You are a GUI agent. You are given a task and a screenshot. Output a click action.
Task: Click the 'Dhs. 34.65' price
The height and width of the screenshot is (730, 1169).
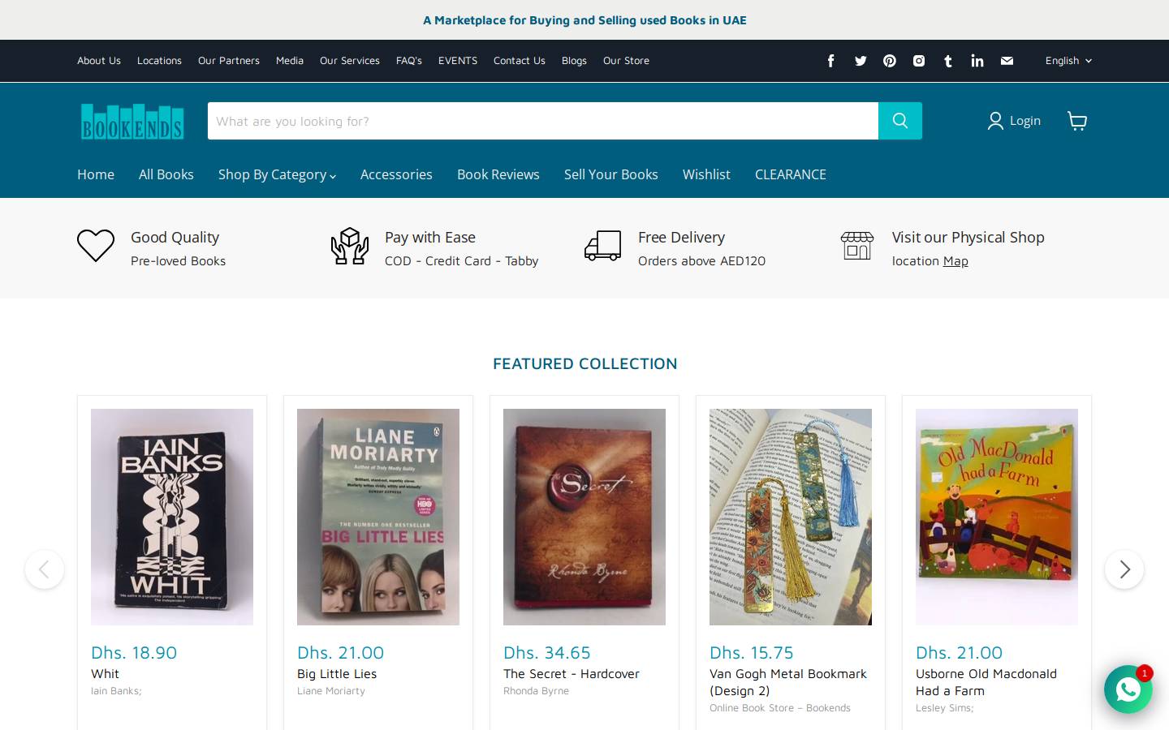click(547, 653)
